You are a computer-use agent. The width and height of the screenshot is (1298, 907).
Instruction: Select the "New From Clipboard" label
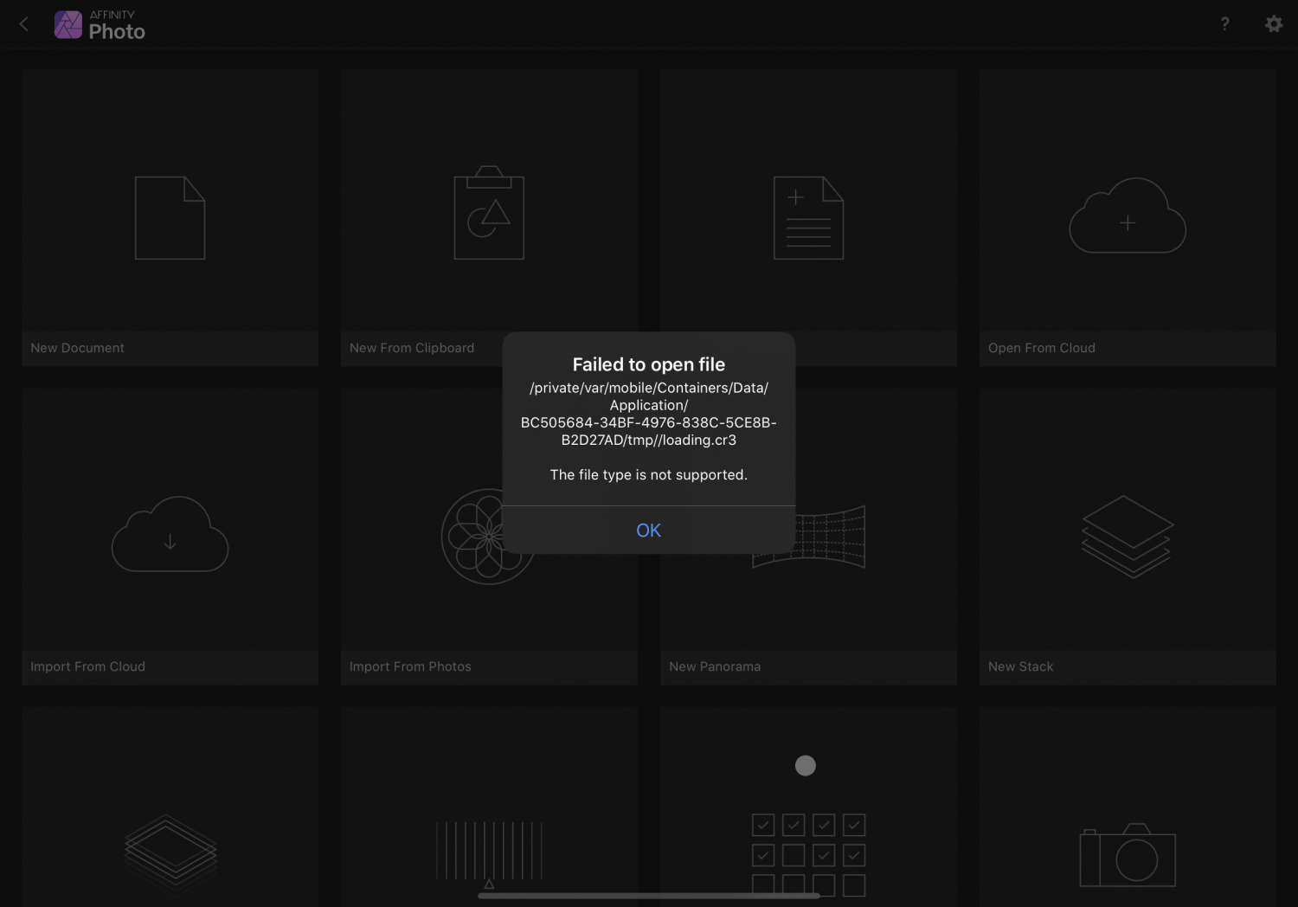tap(412, 348)
